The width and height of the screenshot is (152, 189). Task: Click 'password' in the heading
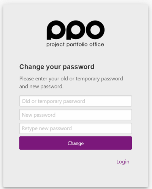tap(79, 67)
